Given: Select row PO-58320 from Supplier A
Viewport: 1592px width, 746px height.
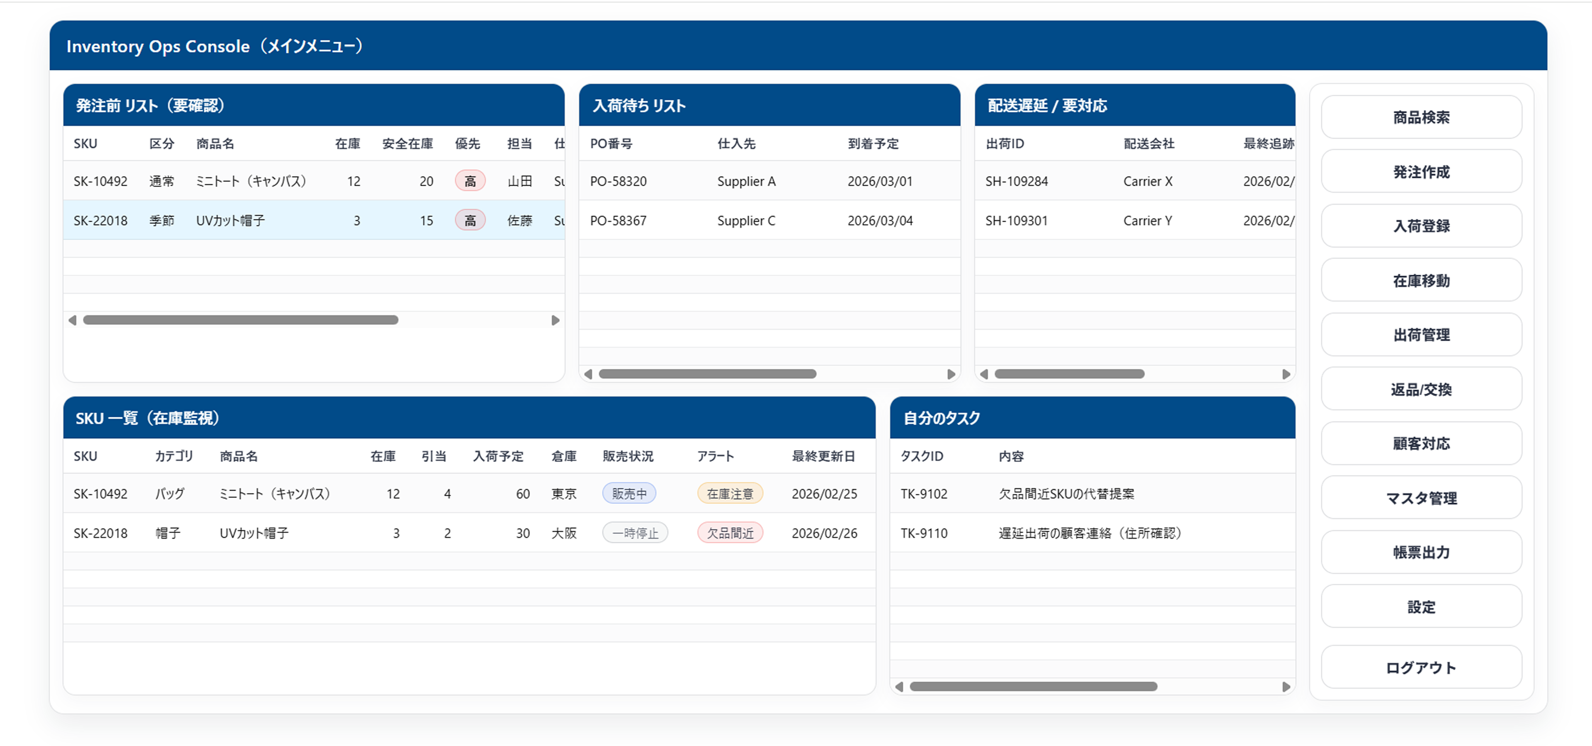Looking at the screenshot, I should tap(742, 181).
